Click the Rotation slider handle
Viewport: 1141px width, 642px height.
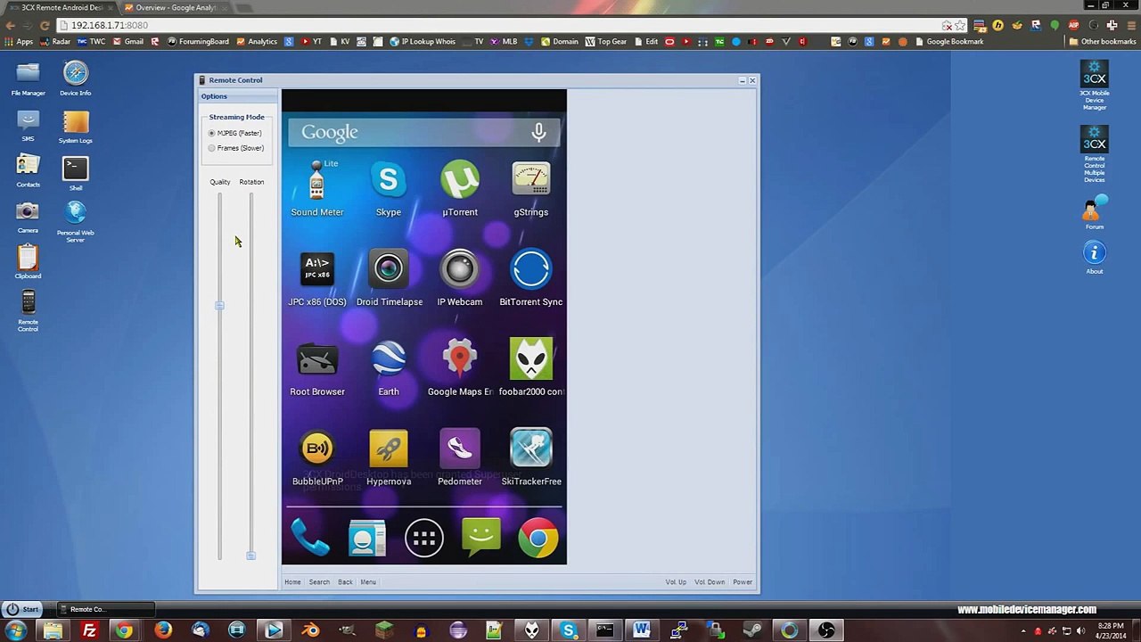[x=250, y=556]
